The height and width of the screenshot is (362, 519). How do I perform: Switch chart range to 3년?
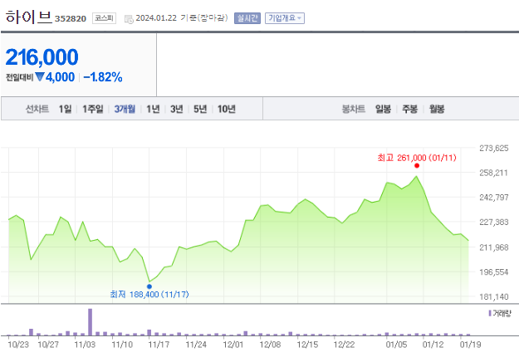176,109
